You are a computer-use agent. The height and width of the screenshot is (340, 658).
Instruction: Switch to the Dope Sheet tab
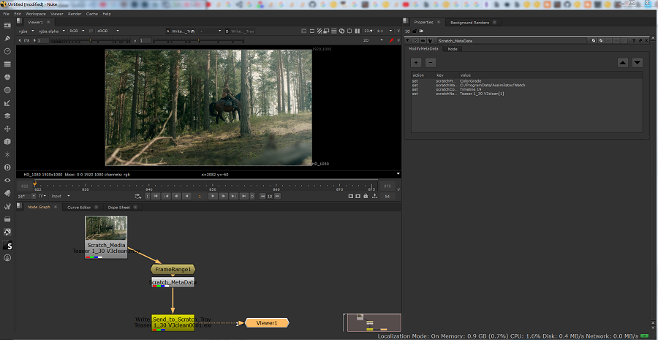point(118,208)
